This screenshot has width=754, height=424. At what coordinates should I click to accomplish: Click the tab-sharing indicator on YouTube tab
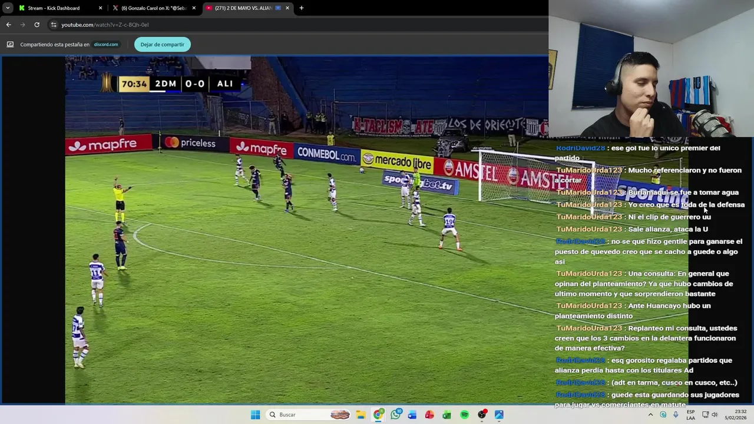point(278,8)
